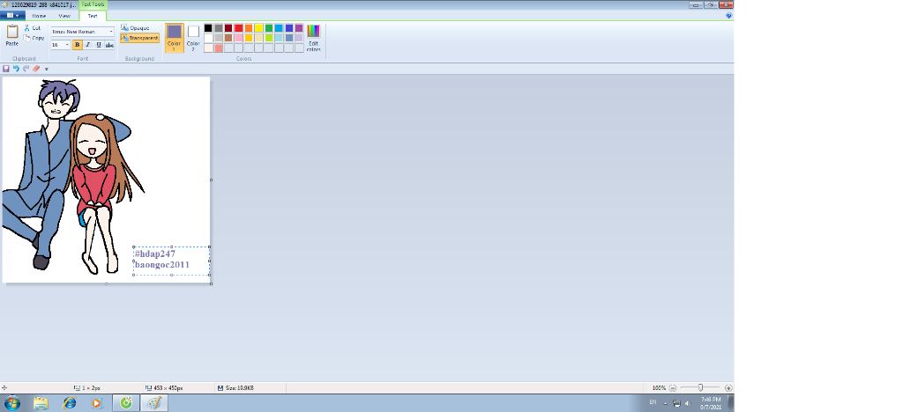This screenshot has width=903, height=412.
Task: Cut the selection with the scissors button
Action: click(33, 28)
